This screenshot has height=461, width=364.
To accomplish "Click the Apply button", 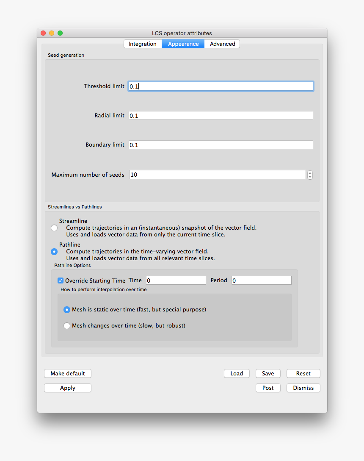I will click(68, 388).
